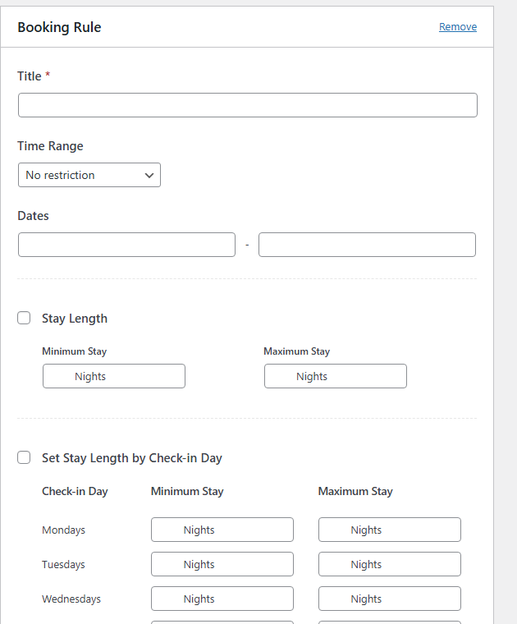Focus the Title text field
The width and height of the screenshot is (517, 624).
click(247, 105)
